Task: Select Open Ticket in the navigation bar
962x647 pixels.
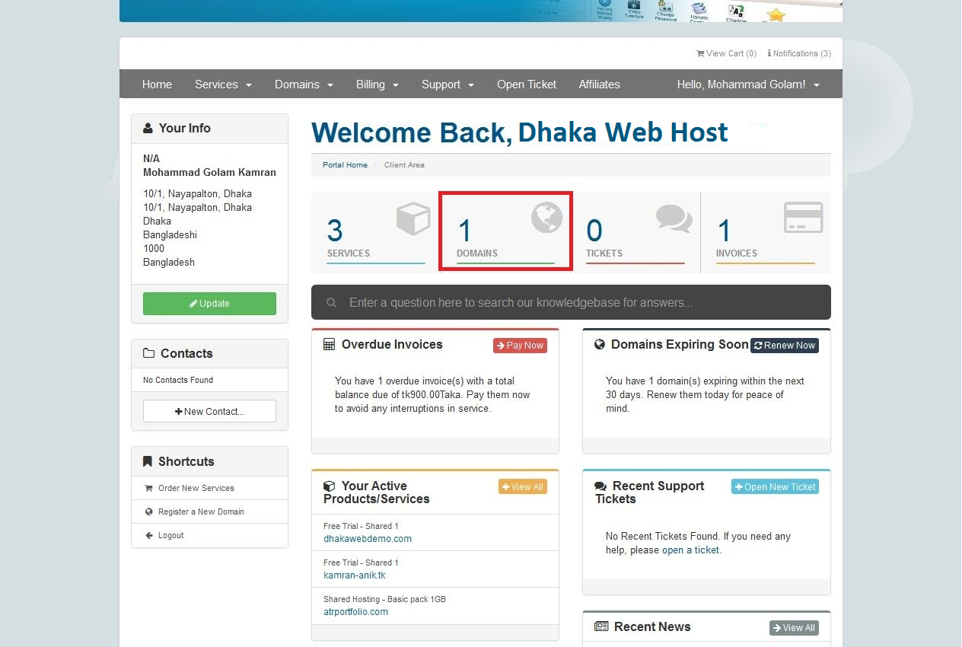Action: (527, 84)
